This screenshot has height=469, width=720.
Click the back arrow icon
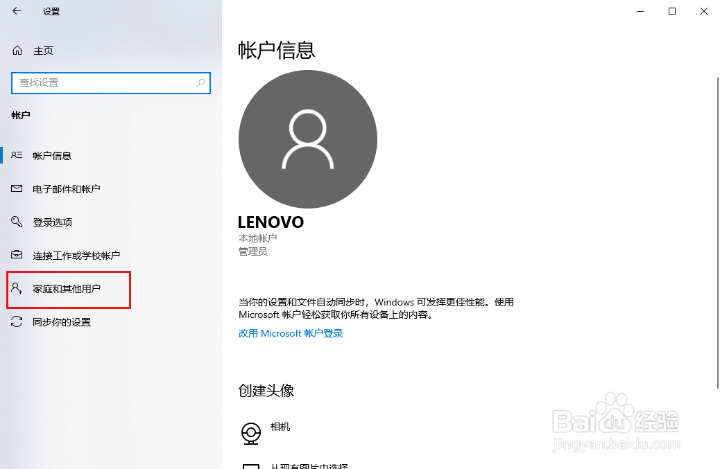[x=17, y=11]
